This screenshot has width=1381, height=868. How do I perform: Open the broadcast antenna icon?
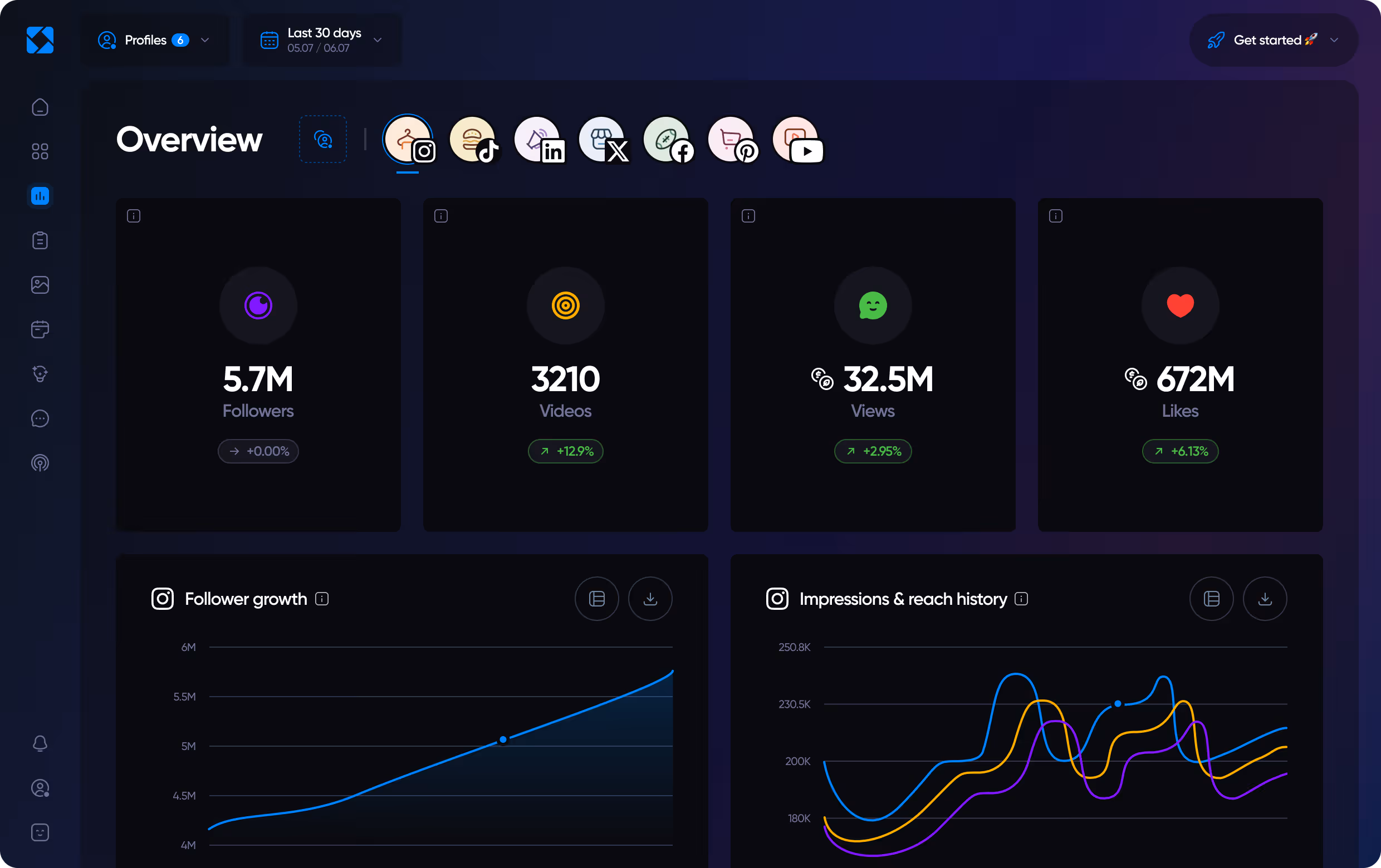pos(40,463)
